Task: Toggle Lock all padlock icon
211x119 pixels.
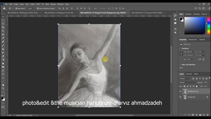Action: tap(196, 86)
